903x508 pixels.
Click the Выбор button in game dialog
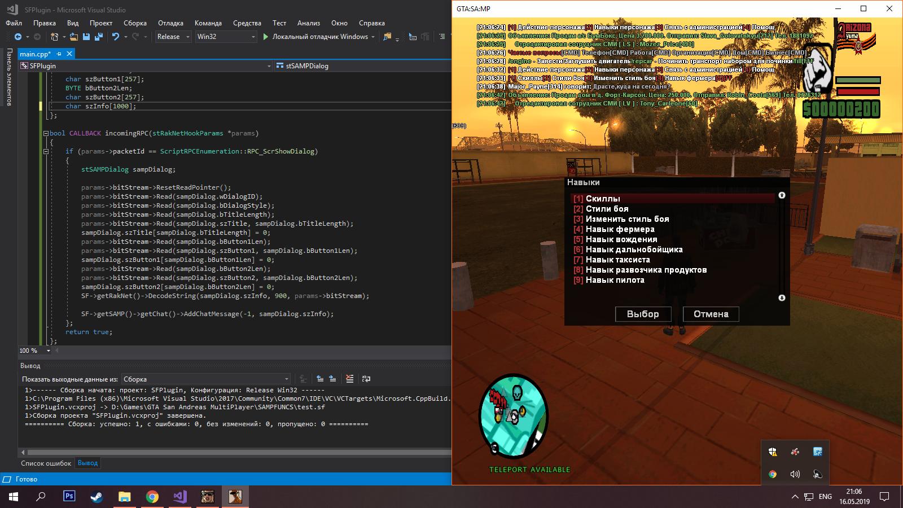click(x=643, y=314)
